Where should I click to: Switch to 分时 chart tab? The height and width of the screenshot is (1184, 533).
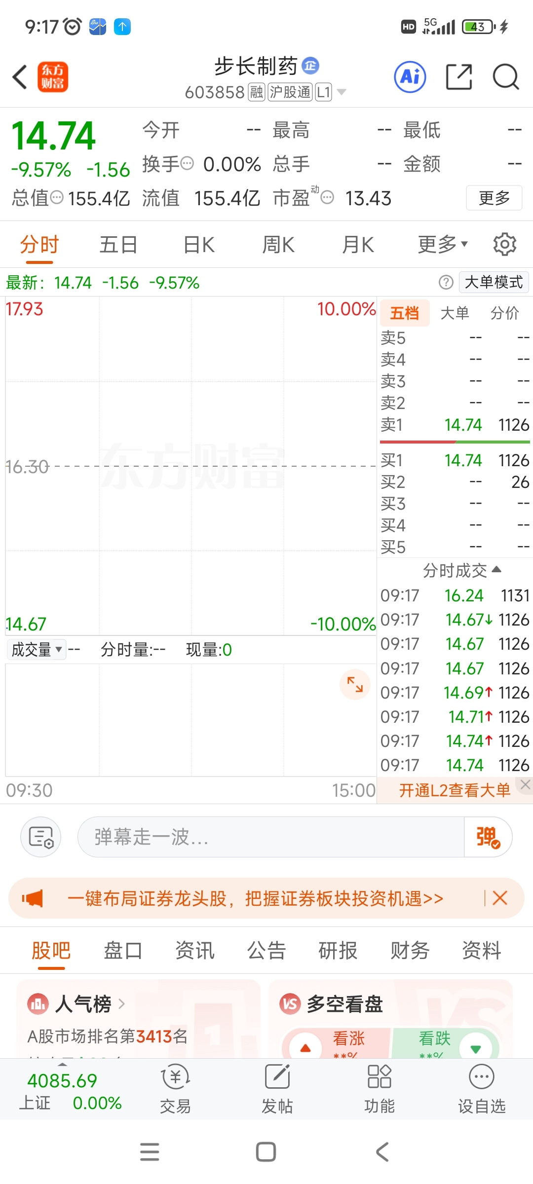tap(39, 244)
